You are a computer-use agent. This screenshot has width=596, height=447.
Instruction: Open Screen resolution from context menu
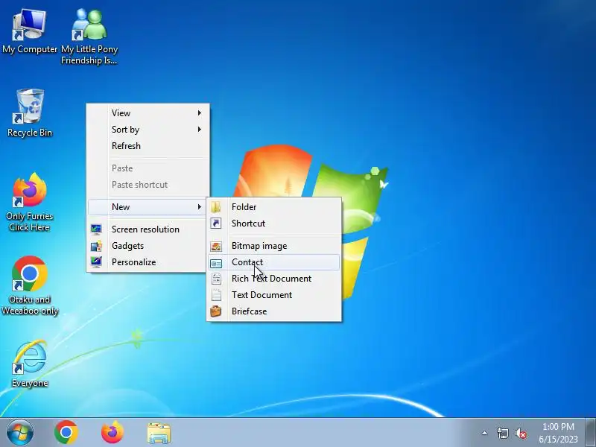pyautogui.click(x=148, y=229)
